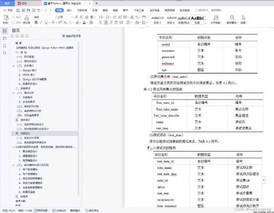Click the Copy icon under Cut
This screenshot has height=213, width=274.
click(x=13, y=22)
